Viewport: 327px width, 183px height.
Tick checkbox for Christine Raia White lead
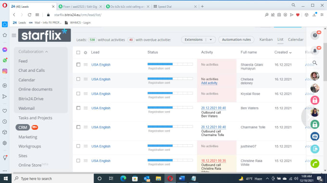point(78,160)
